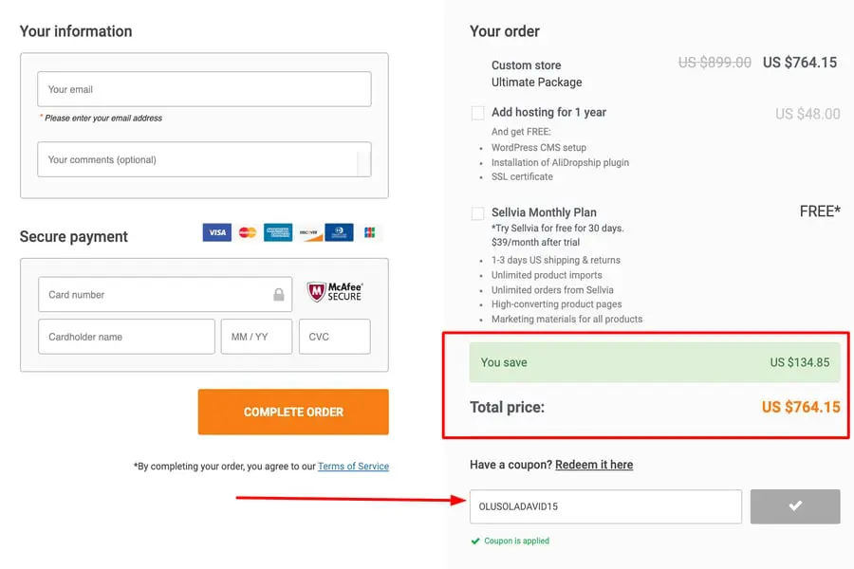Enable the Add hosting for 1 year checkbox

pos(478,113)
